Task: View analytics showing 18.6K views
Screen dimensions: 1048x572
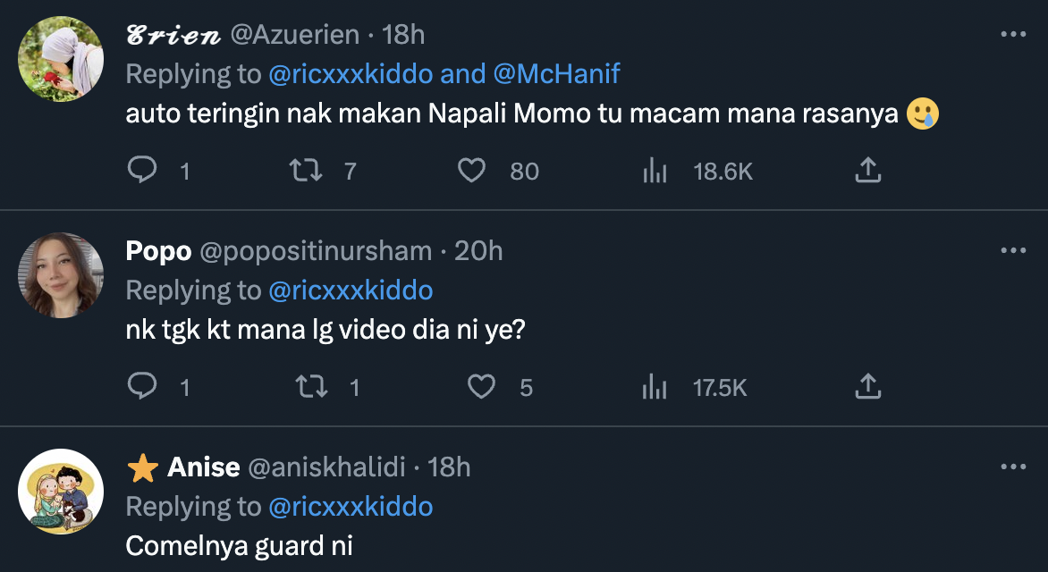Action: coord(656,170)
